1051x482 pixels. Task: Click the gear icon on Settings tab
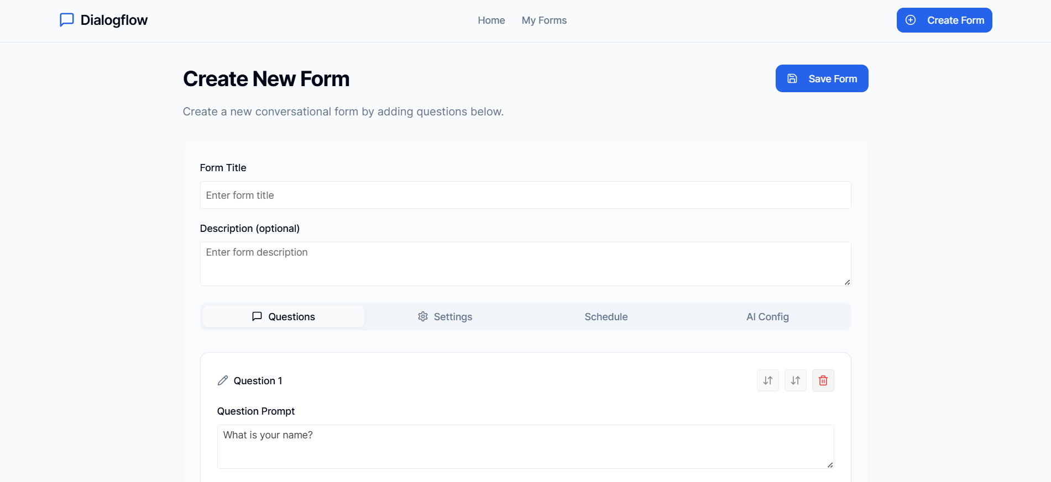(423, 316)
